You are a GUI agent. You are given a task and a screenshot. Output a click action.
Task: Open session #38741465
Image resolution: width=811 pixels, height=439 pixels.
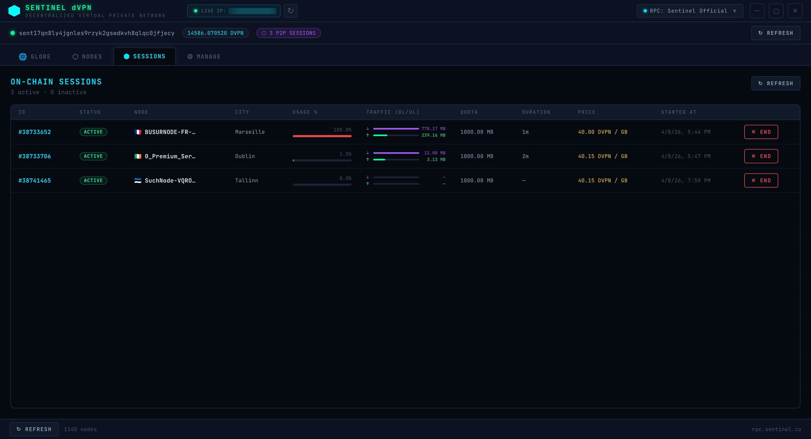(35, 180)
